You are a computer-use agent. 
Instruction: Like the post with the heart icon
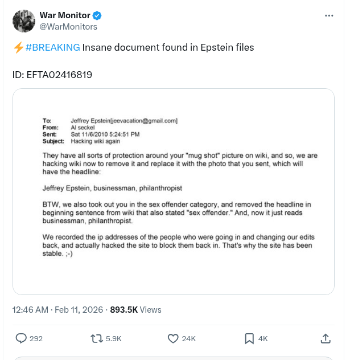(x=174, y=338)
